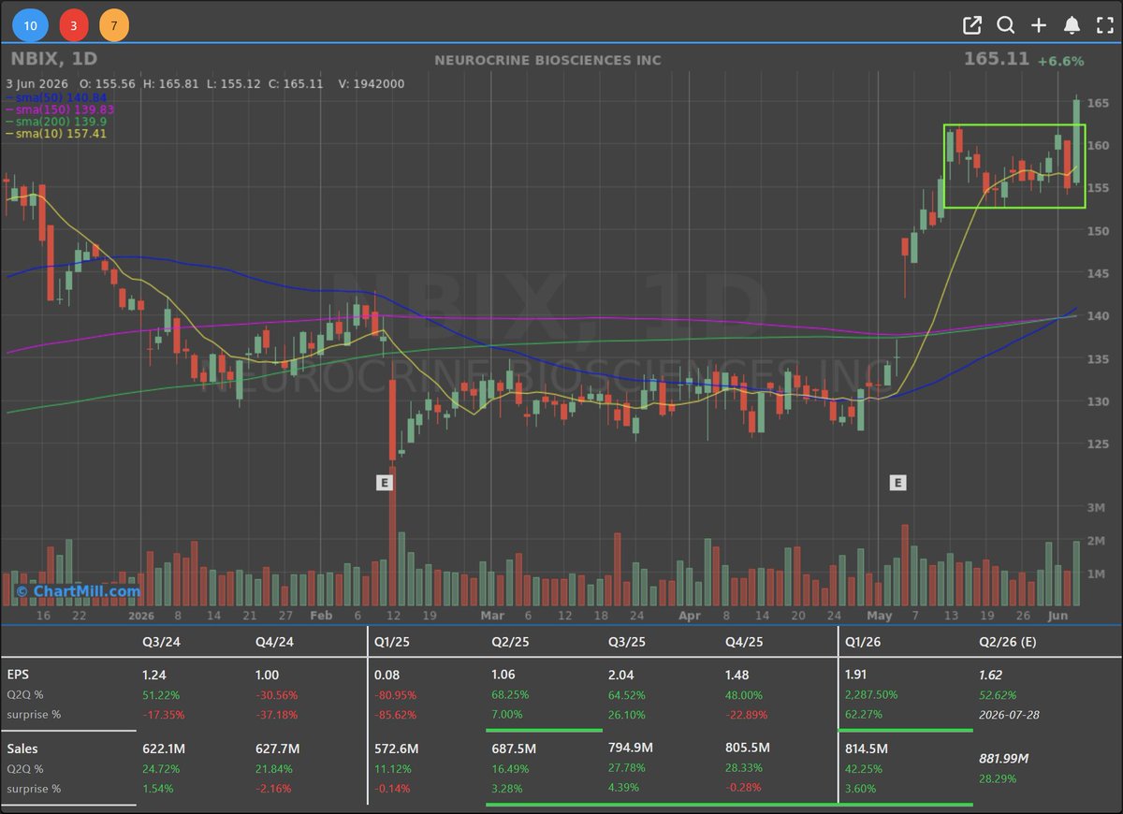Open the search magnifier icon
The image size is (1123, 814).
1006,25
